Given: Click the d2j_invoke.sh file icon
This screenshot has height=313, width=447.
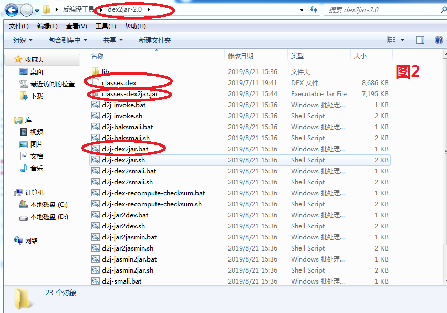Looking at the screenshot, I should pos(95,116).
